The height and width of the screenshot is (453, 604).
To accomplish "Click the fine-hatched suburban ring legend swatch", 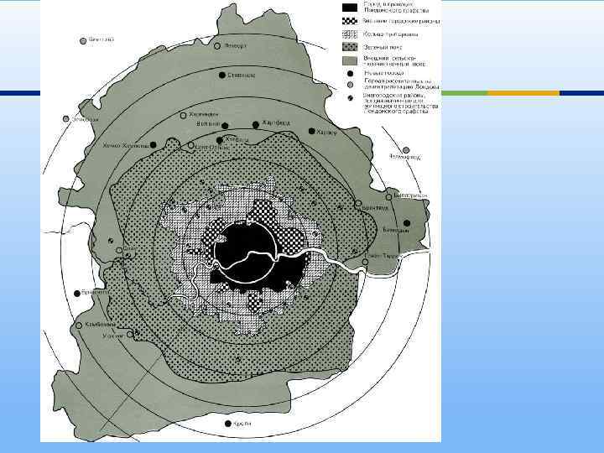I will click(349, 34).
